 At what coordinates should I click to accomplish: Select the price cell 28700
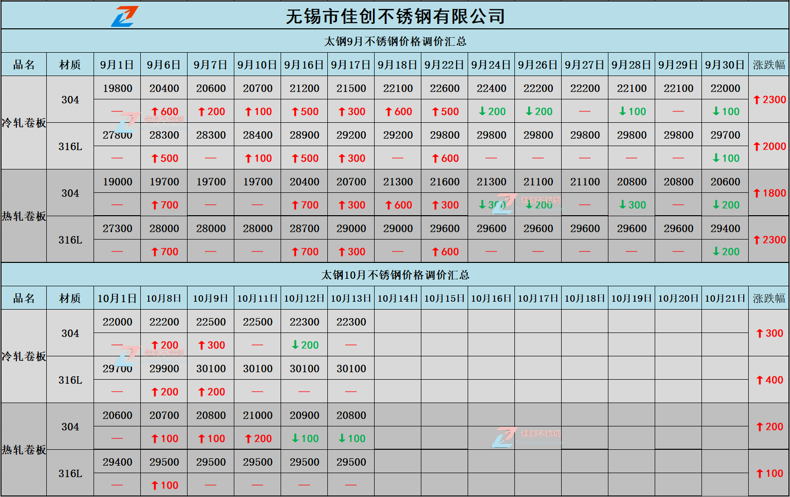304,228
